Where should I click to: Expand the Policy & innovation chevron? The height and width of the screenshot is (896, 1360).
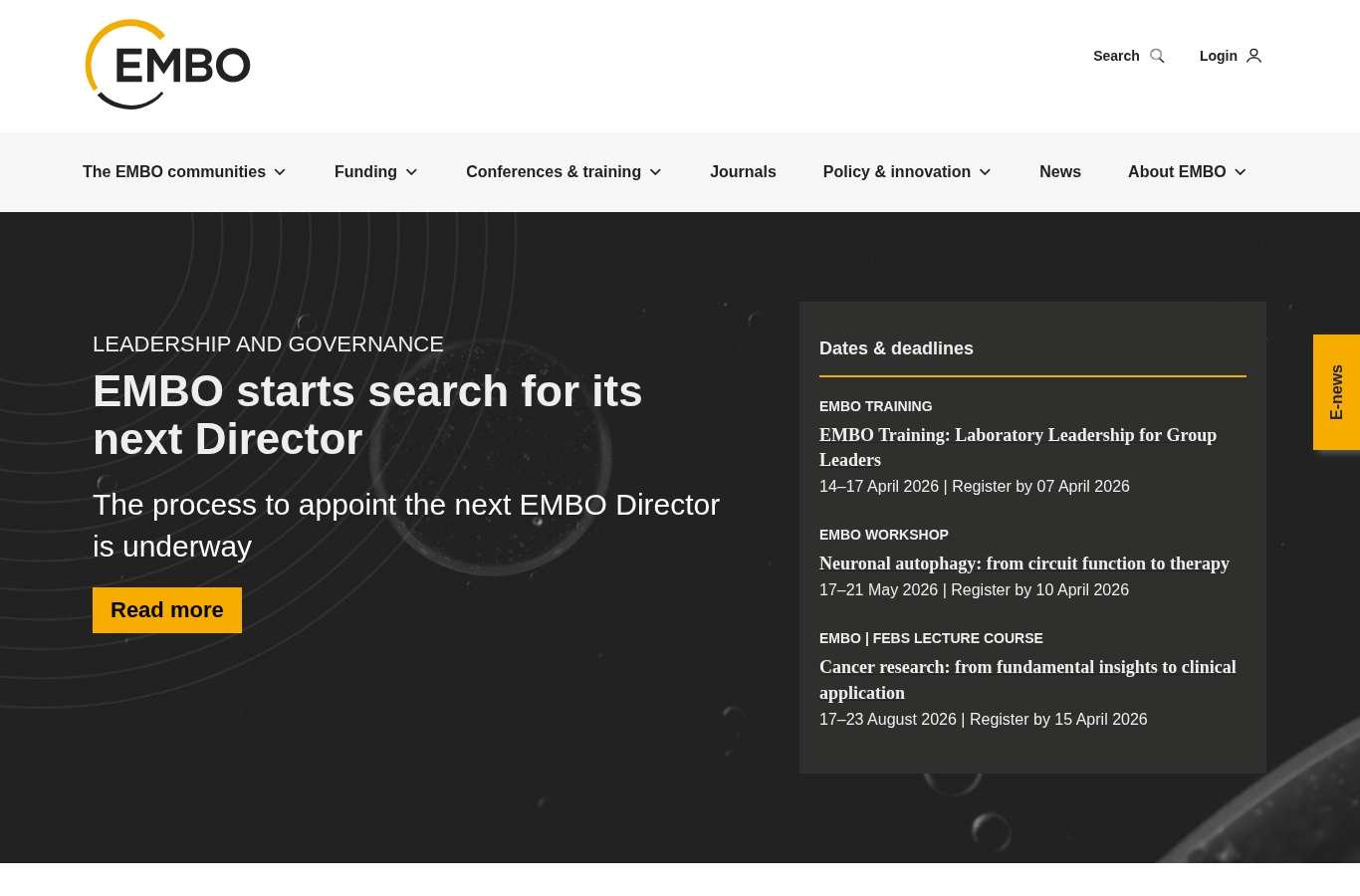(985, 172)
